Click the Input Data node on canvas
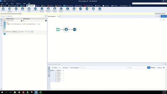 point(58,30)
